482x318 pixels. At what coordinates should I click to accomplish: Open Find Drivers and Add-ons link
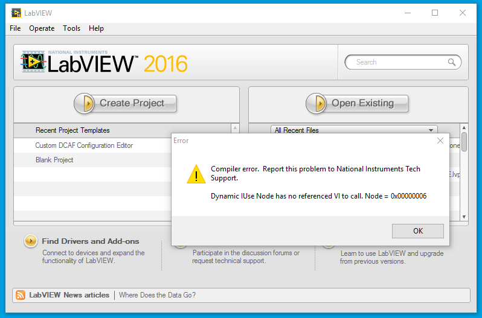pyautogui.click(x=91, y=241)
